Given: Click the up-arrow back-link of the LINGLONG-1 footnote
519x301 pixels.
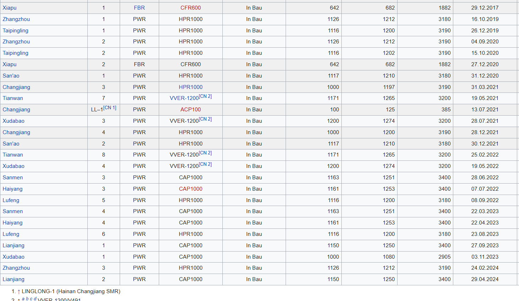Looking at the screenshot, I should (19, 291).
